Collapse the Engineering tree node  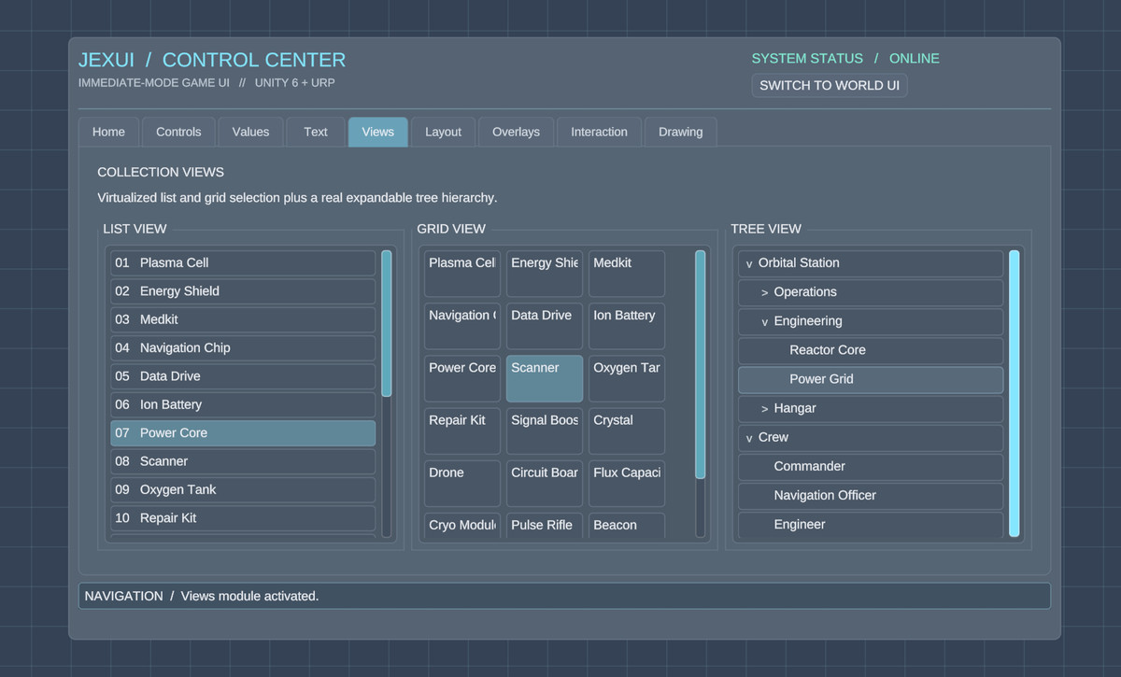tap(764, 321)
